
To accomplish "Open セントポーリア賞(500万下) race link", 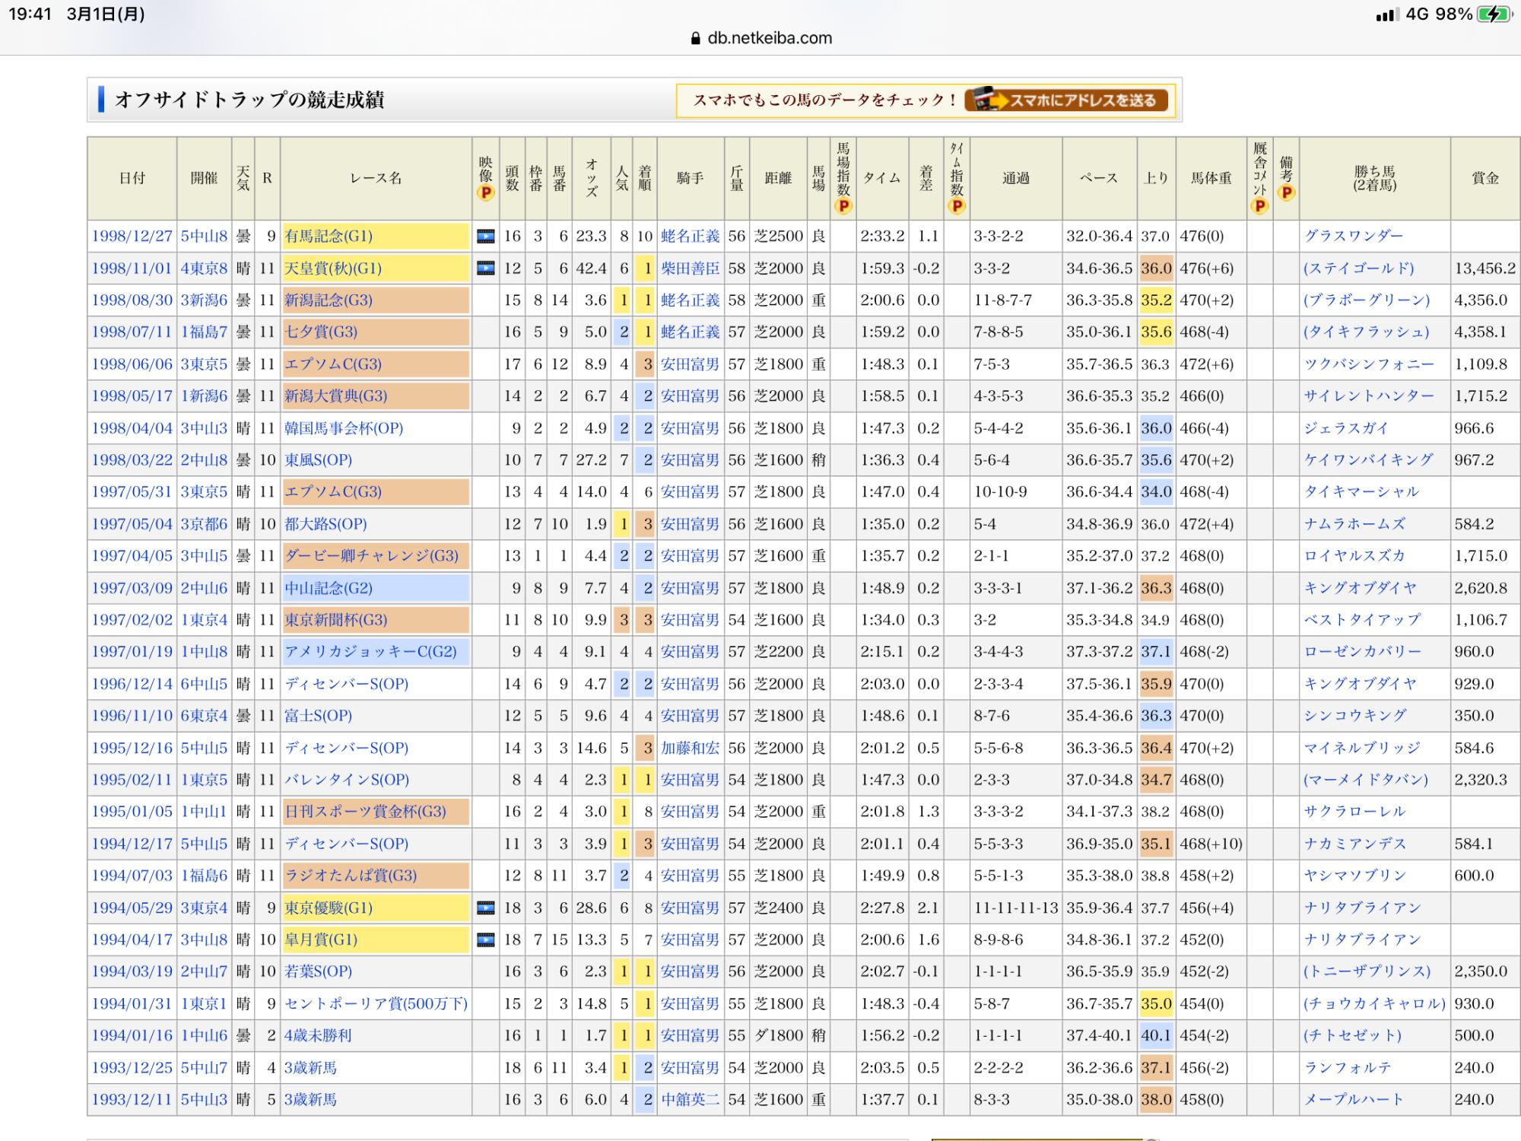I will point(376,1003).
